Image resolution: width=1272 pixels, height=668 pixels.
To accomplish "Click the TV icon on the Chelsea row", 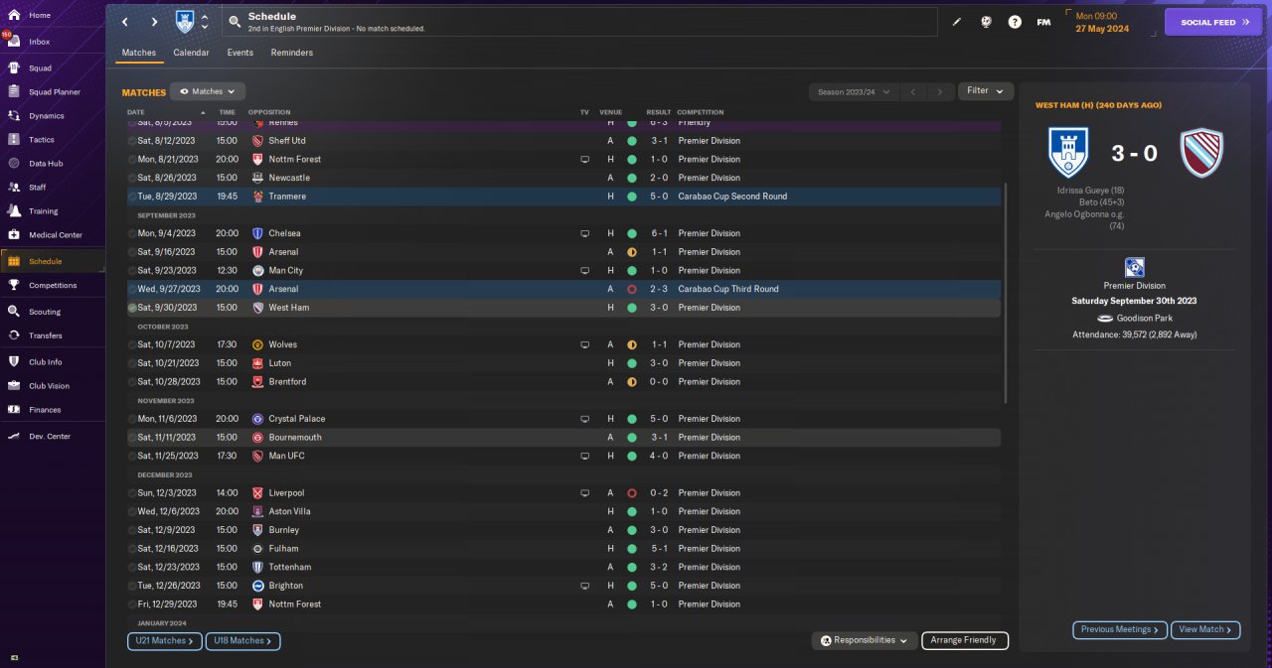I will tap(585, 233).
